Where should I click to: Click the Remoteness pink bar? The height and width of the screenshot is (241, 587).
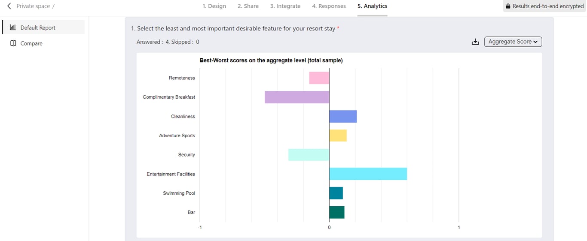tap(319, 78)
